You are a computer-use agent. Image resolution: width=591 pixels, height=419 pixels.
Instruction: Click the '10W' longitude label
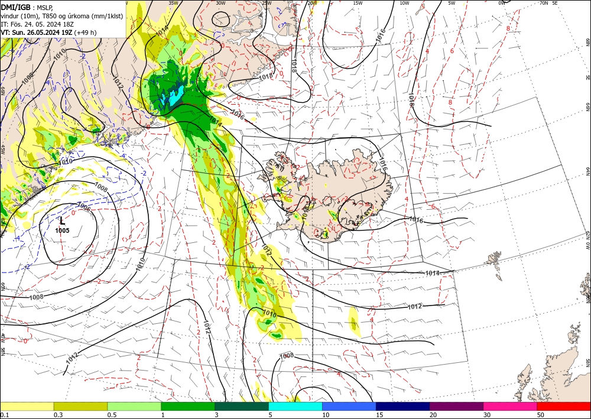click(404, 3)
